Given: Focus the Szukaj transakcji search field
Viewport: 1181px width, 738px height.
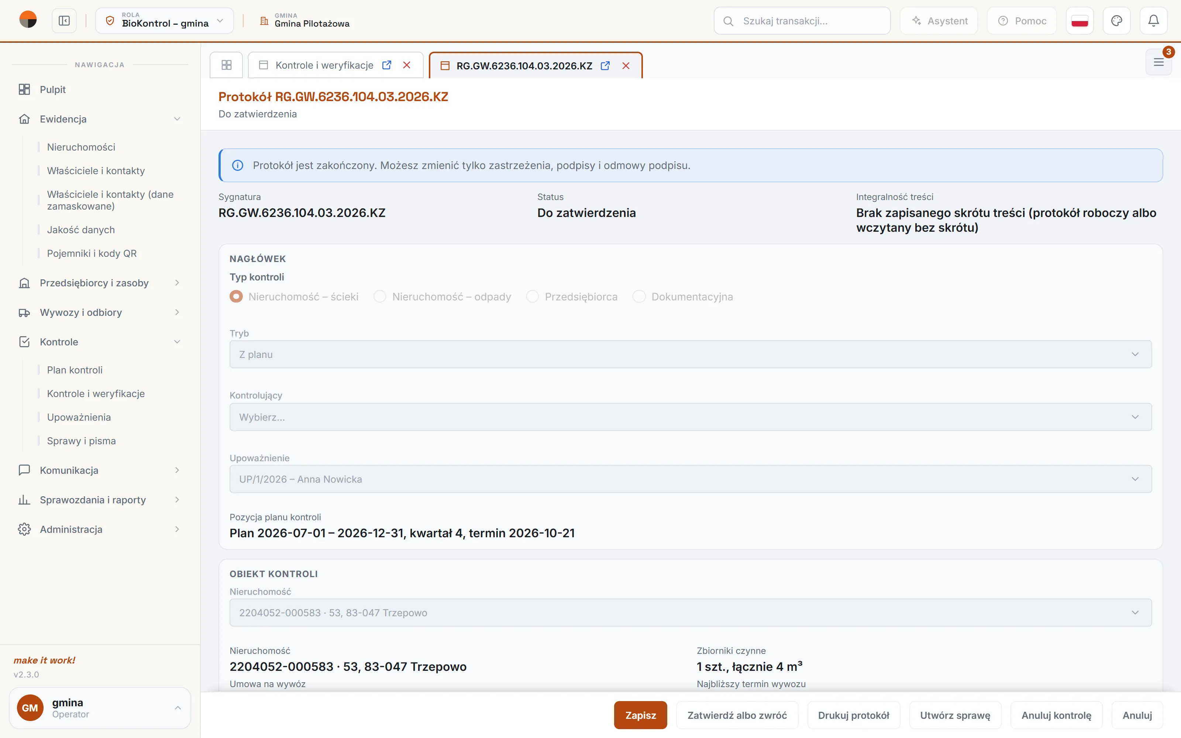Looking at the screenshot, I should tap(802, 21).
